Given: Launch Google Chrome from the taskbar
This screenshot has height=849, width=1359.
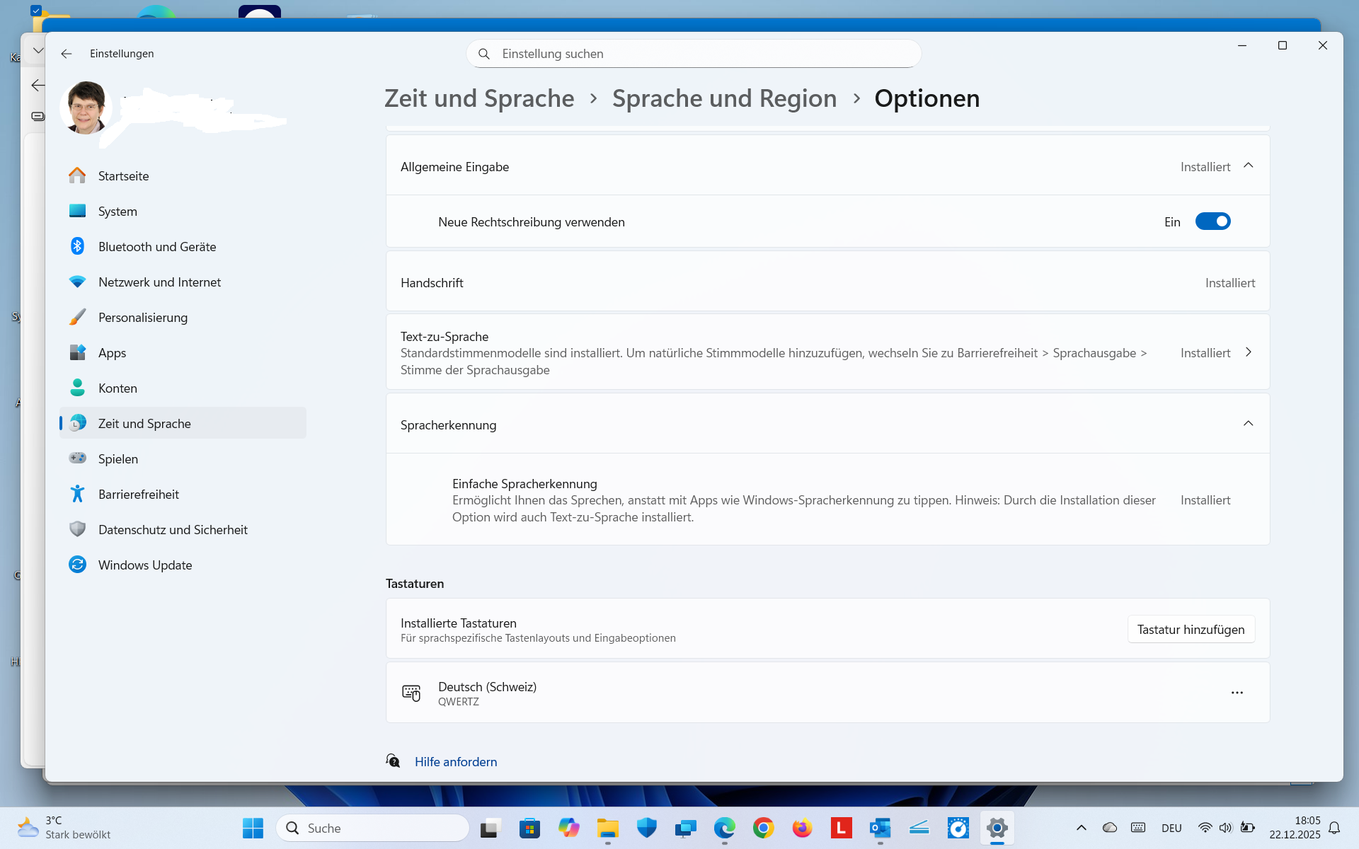Looking at the screenshot, I should [763, 828].
